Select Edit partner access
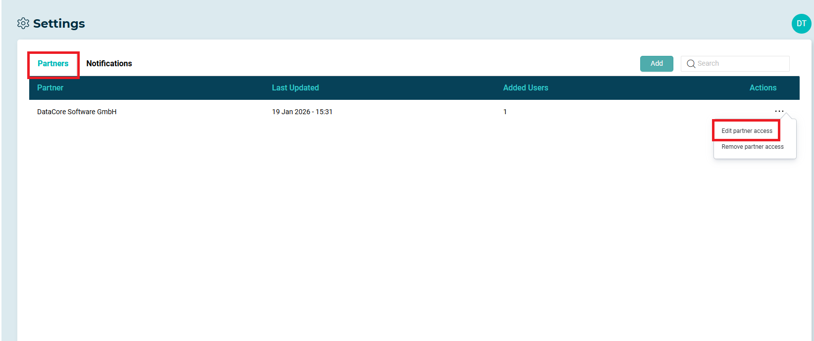Screen dimensions: 814x341 tap(747, 131)
